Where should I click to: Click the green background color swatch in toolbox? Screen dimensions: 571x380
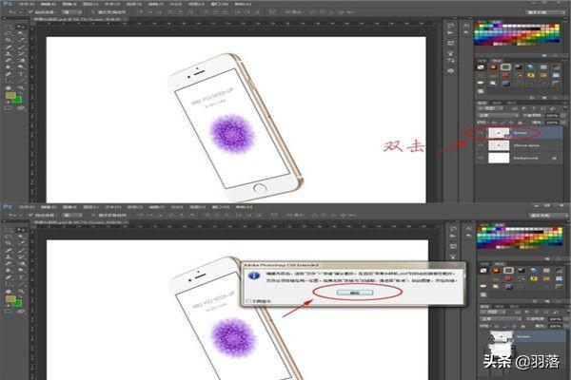[17, 98]
